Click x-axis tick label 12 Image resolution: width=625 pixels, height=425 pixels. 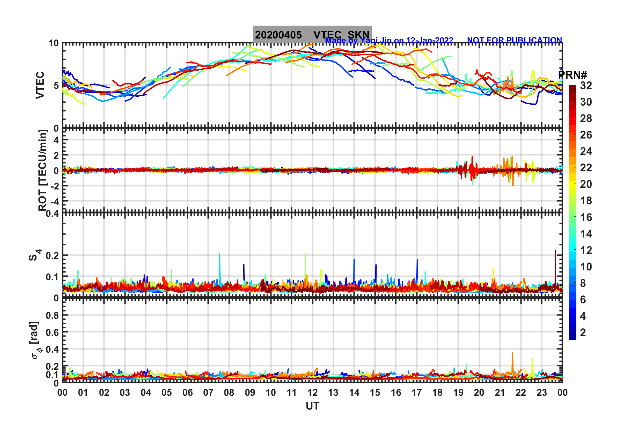pyautogui.click(x=312, y=392)
